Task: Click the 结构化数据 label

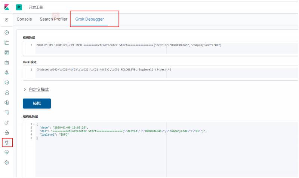Action: click(30, 117)
